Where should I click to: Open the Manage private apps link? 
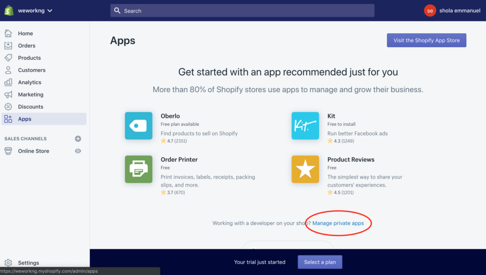338,223
